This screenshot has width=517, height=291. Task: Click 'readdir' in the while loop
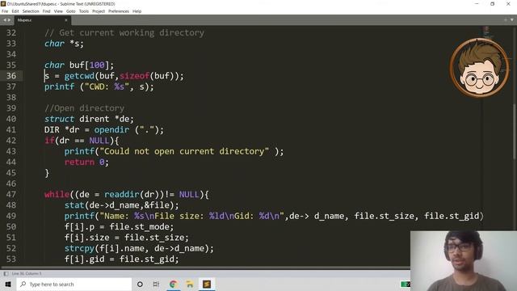122,194
